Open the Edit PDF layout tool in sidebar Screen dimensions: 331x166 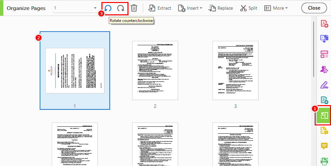coord(324,54)
